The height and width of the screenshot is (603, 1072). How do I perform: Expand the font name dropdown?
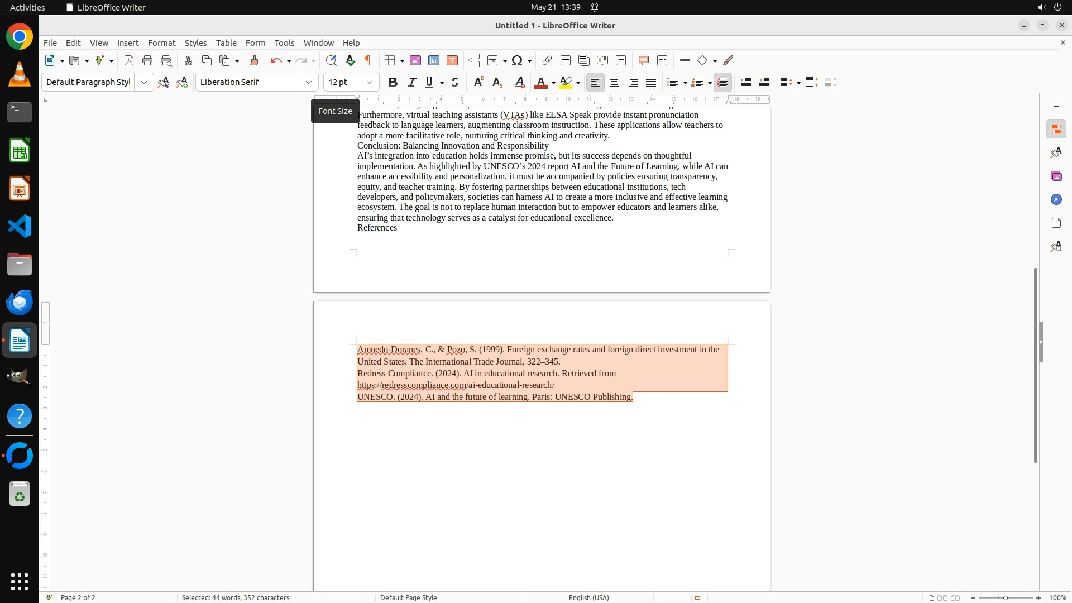click(x=309, y=83)
